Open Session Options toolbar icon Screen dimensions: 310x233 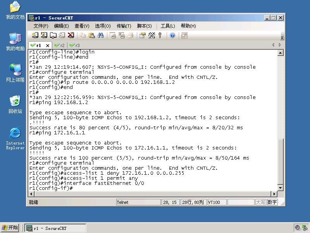coord(143,35)
